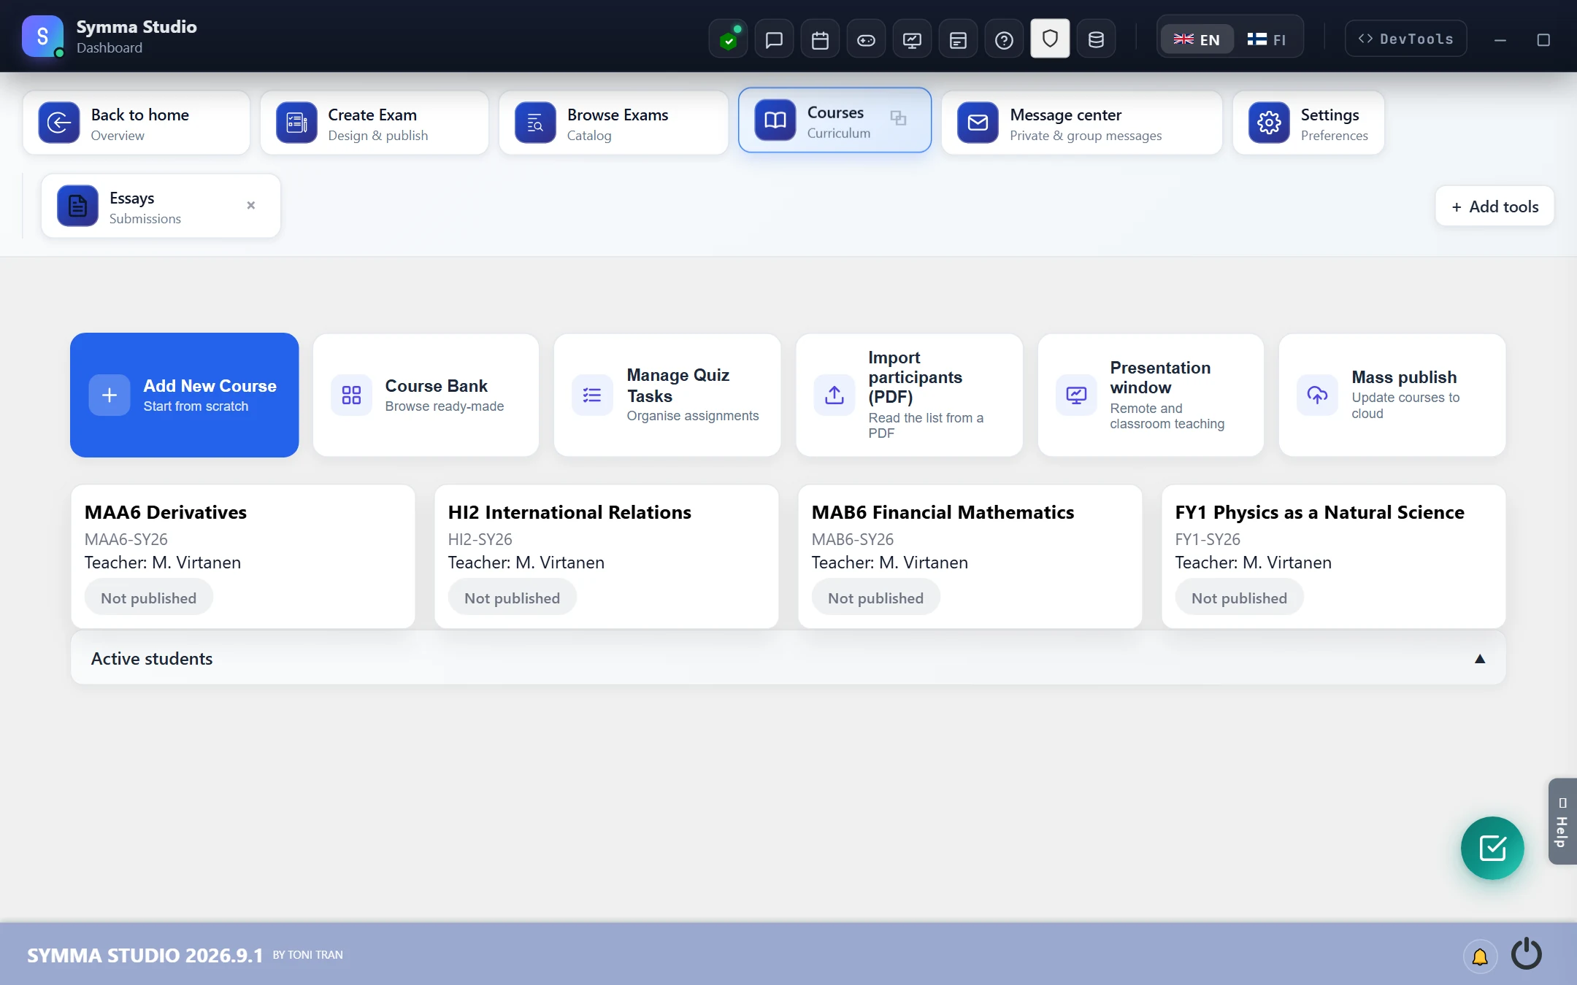Click the Back to home arrow icon

(x=59, y=123)
